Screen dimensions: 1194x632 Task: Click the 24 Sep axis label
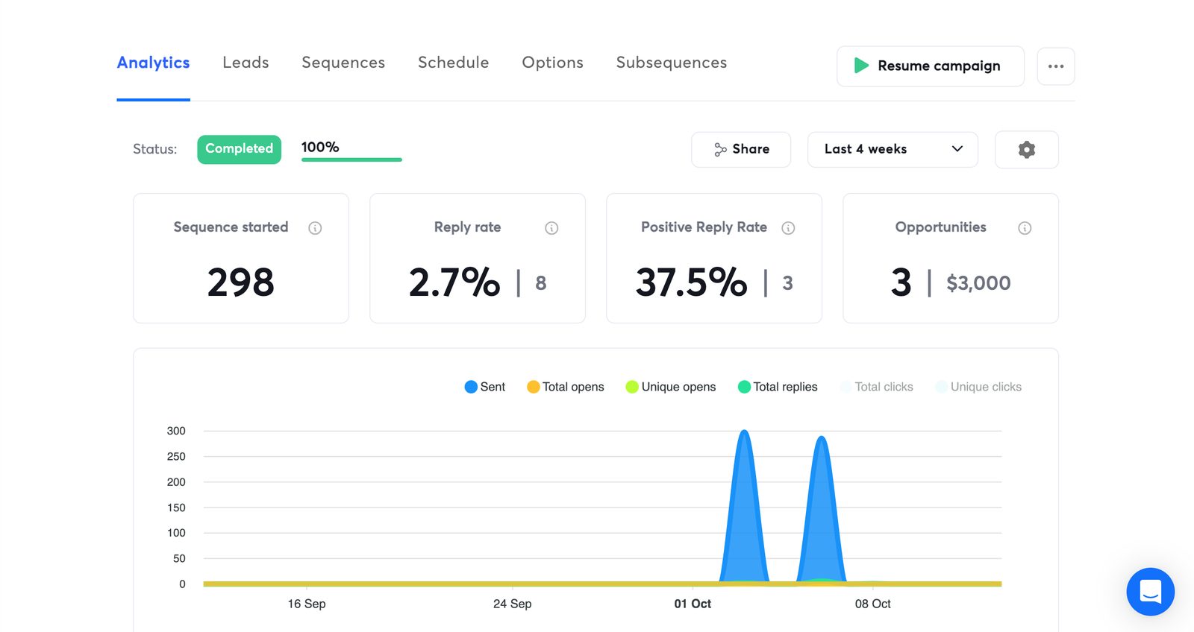pyautogui.click(x=513, y=604)
